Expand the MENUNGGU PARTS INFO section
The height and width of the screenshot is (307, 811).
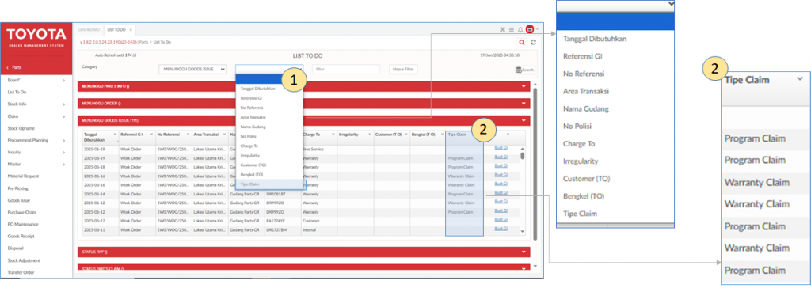304,86
